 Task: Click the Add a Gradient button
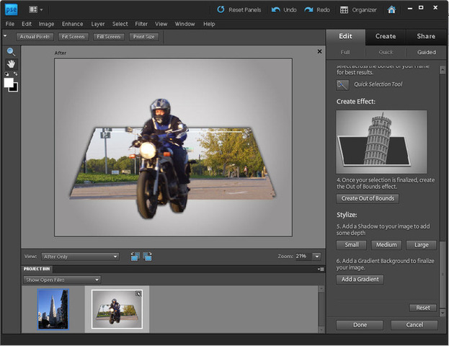[360, 279]
